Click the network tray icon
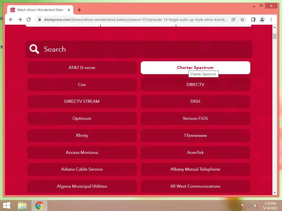Viewport: 282px width, 211px height. [249, 206]
